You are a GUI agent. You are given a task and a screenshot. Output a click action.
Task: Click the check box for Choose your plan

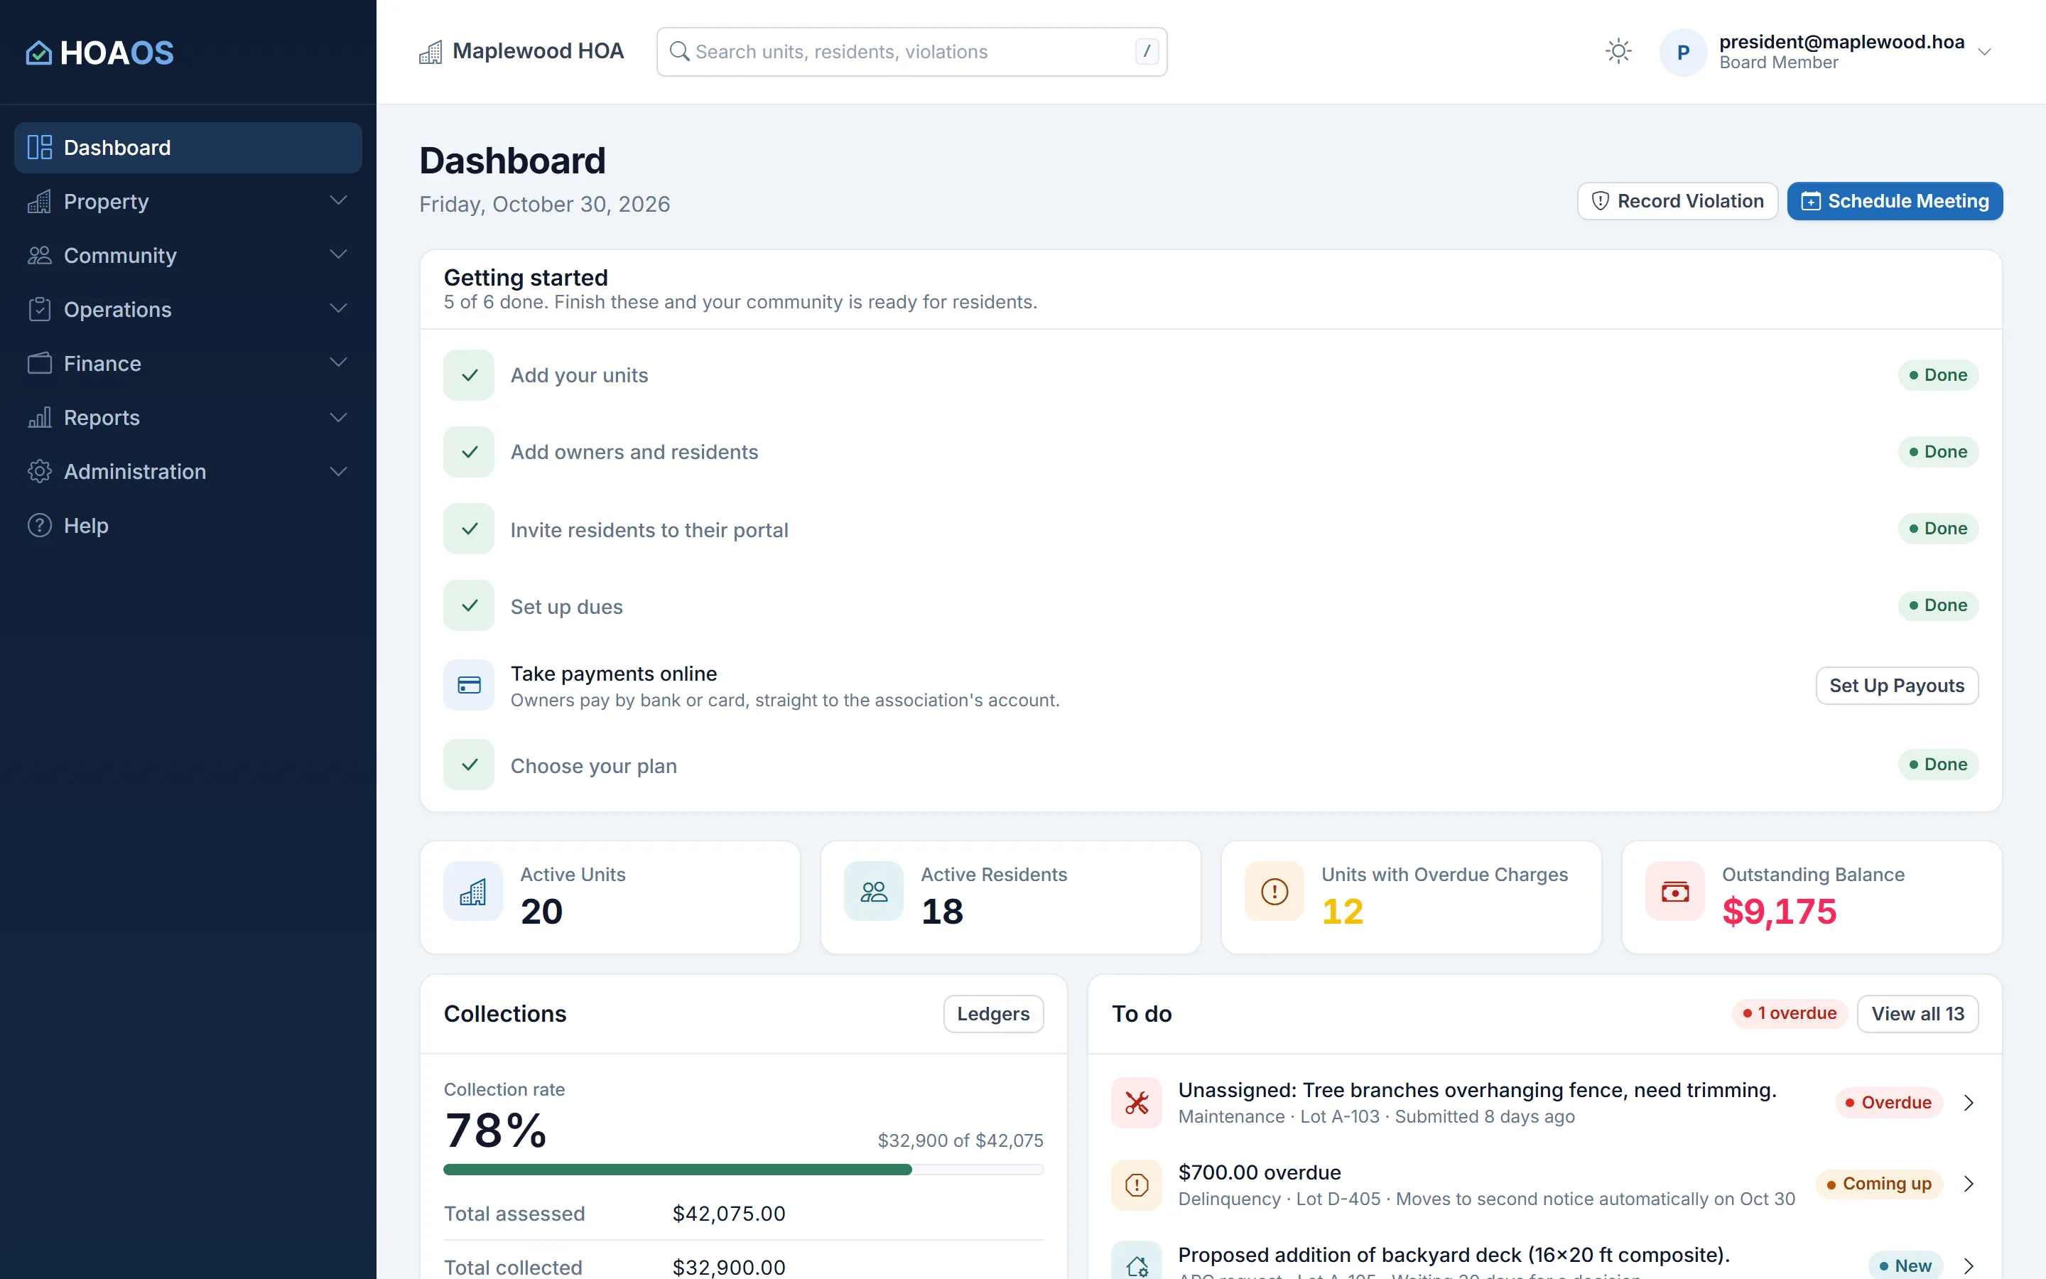coord(469,765)
